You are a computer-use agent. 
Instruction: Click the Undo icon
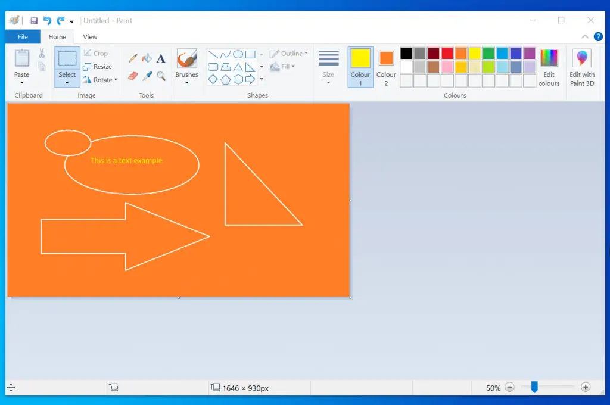pos(46,20)
